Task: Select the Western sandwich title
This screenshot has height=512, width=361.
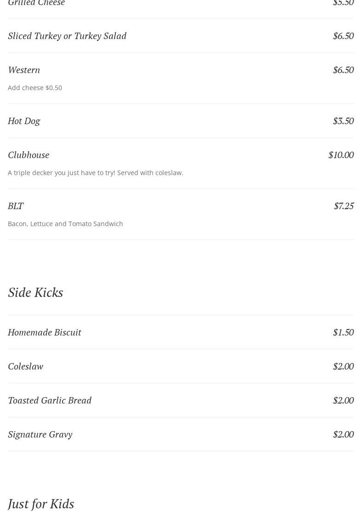Action: click(x=24, y=70)
